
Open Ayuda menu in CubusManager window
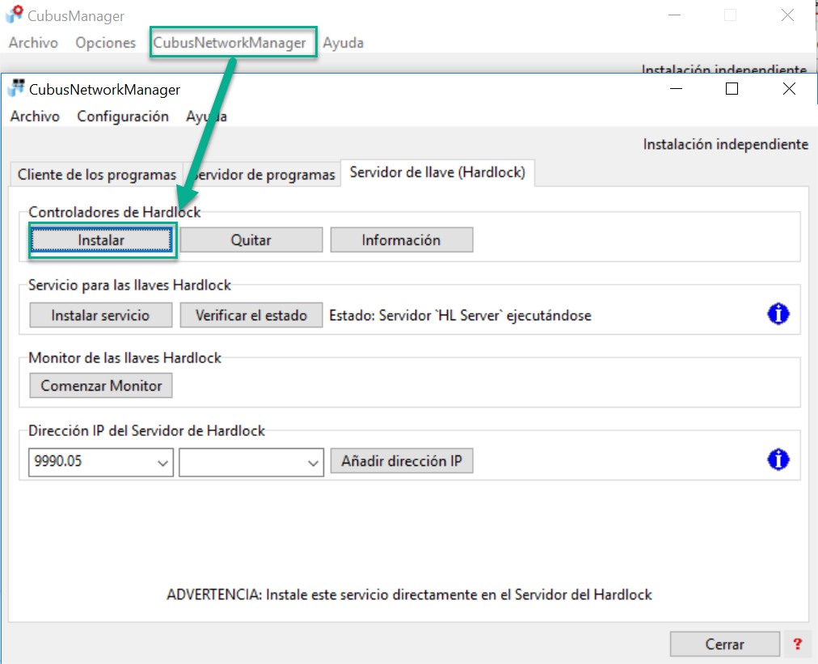click(343, 43)
